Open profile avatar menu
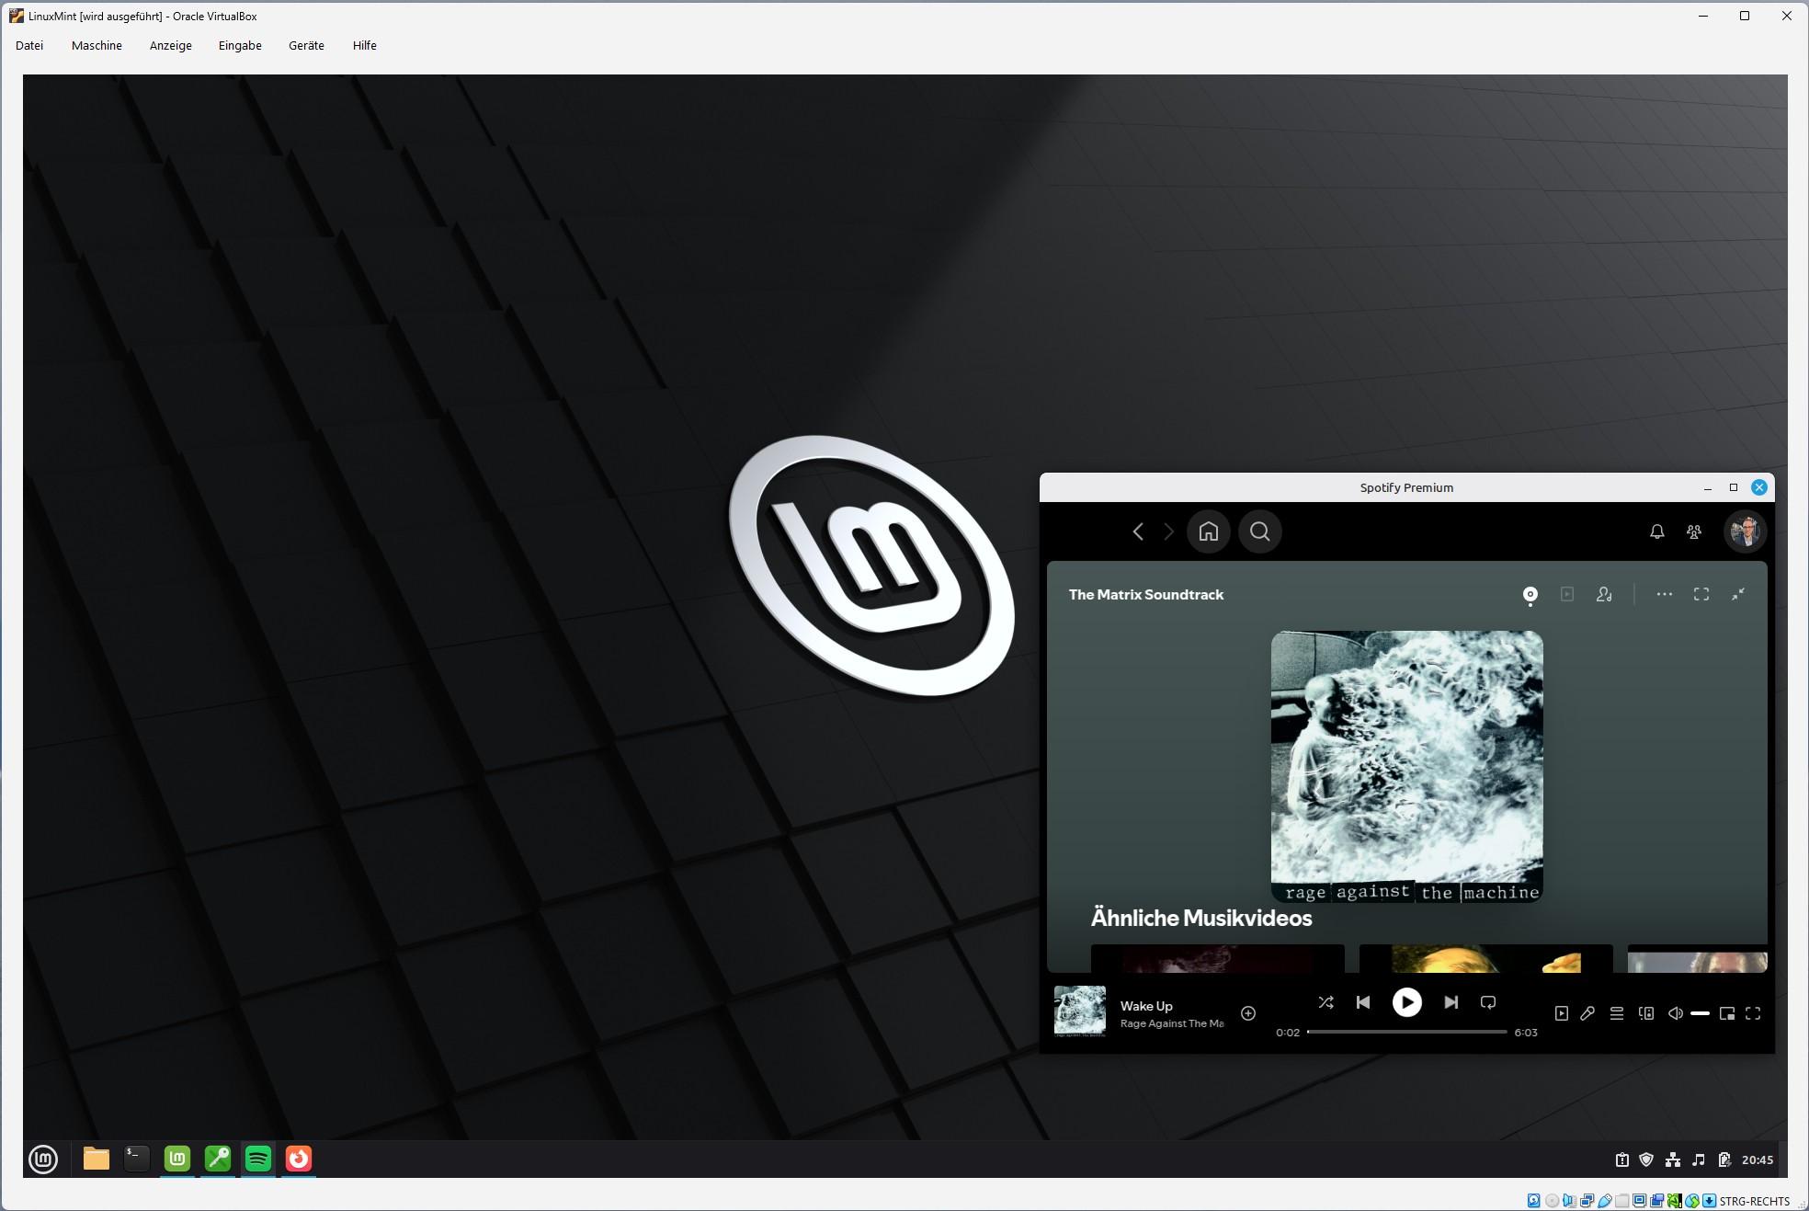The image size is (1809, 1211). click(x=1744, y=531)
